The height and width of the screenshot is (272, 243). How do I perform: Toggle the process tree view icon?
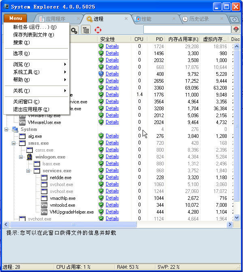[x=86, y=30]
